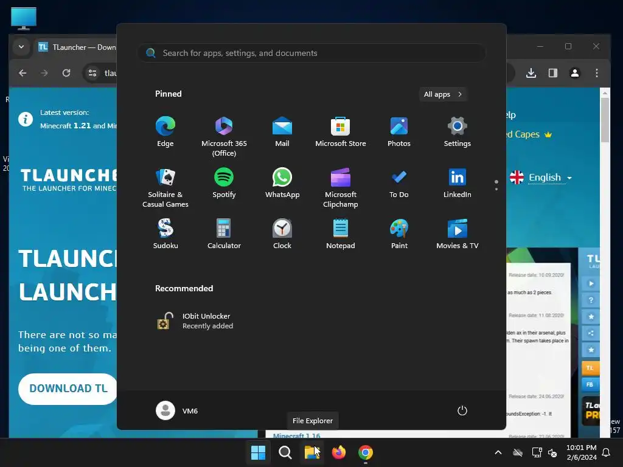This screenshot has height=467, width=623.
Task: Click the OneDrive cloud icon in tray
Action: pyautogui.click(x=518, y=452)
